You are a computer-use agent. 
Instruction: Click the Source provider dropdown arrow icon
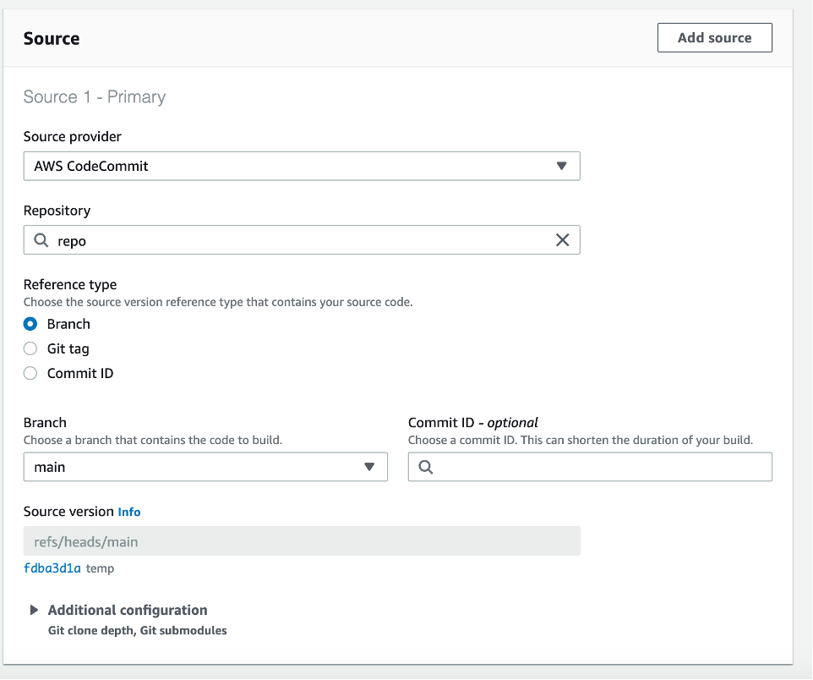click(561, 167)
